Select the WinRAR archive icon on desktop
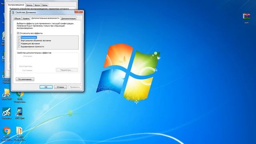 (246, 18)
